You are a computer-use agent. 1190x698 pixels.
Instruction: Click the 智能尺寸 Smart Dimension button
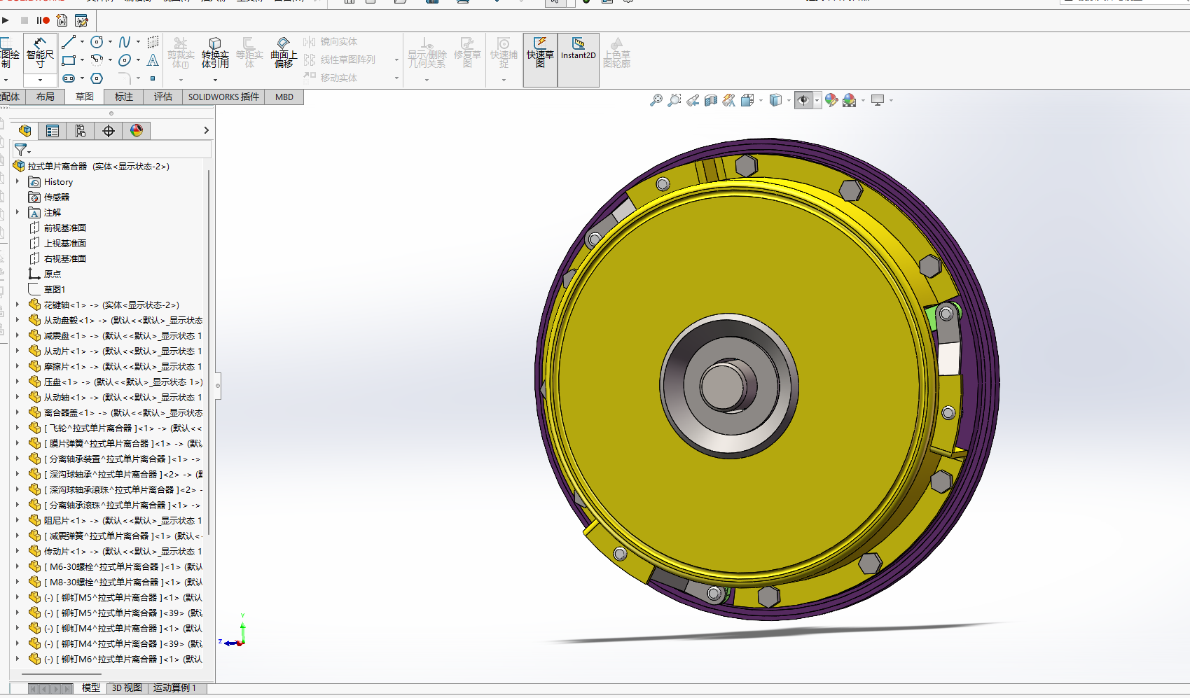(x=40, y=53)
